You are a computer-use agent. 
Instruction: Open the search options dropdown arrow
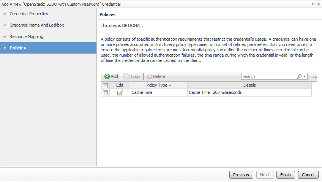click(x=305, y=76)
